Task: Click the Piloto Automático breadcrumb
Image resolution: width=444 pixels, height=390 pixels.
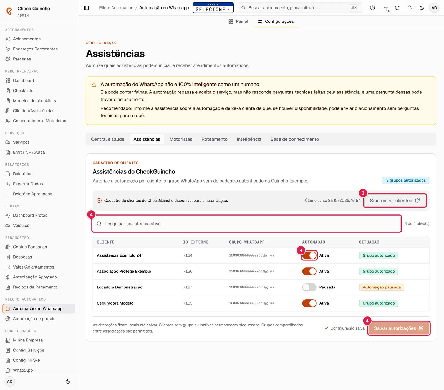Action: 116,8
